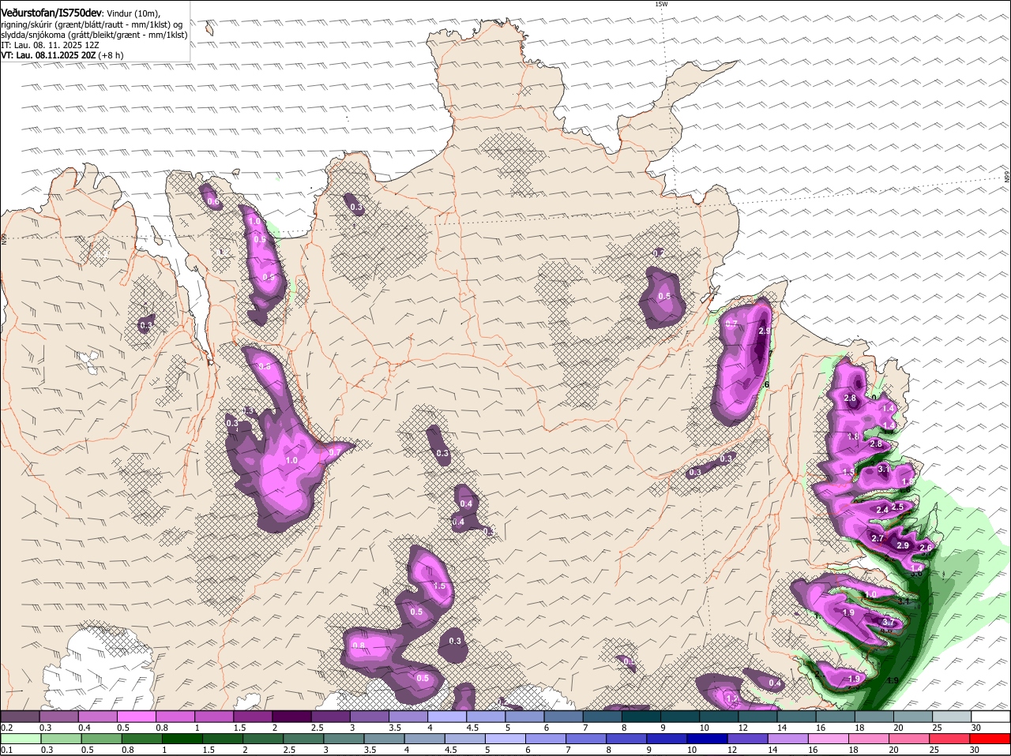Click the VT: Lau. 08.11.2025 20Z line

coord(62,55)
